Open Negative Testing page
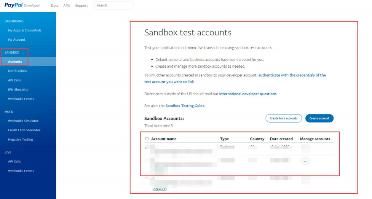This screenshot has height=199, width=372. (21, 140)
